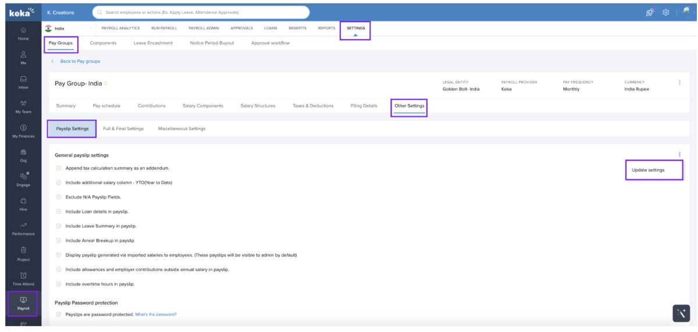This screenshot has height=332, width=698.
Task: Open the pay group header three-dot menu
Action: click(679, 83)
